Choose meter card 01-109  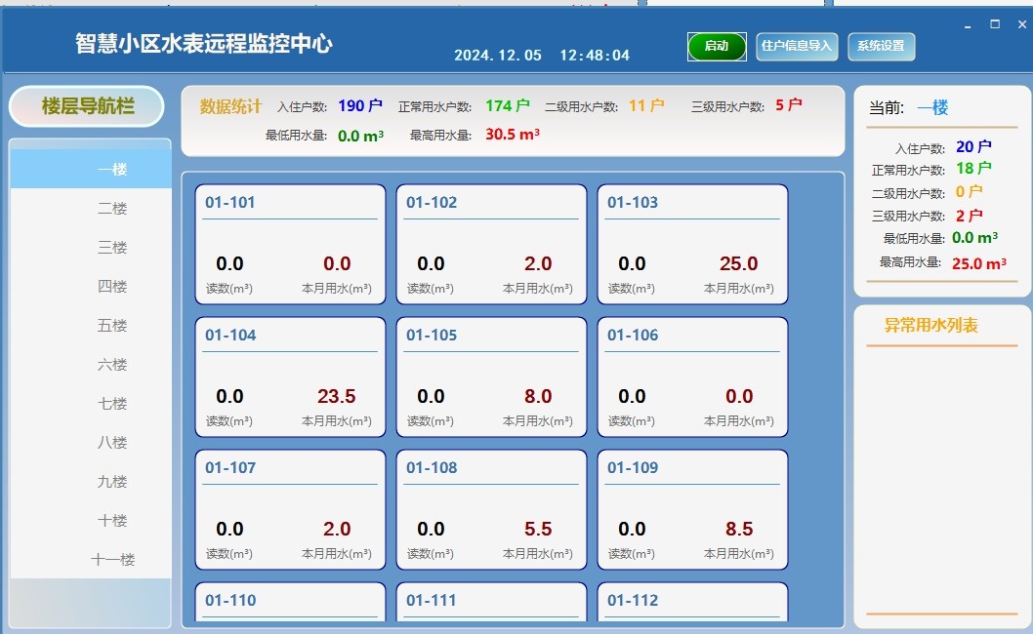point(692,509)
